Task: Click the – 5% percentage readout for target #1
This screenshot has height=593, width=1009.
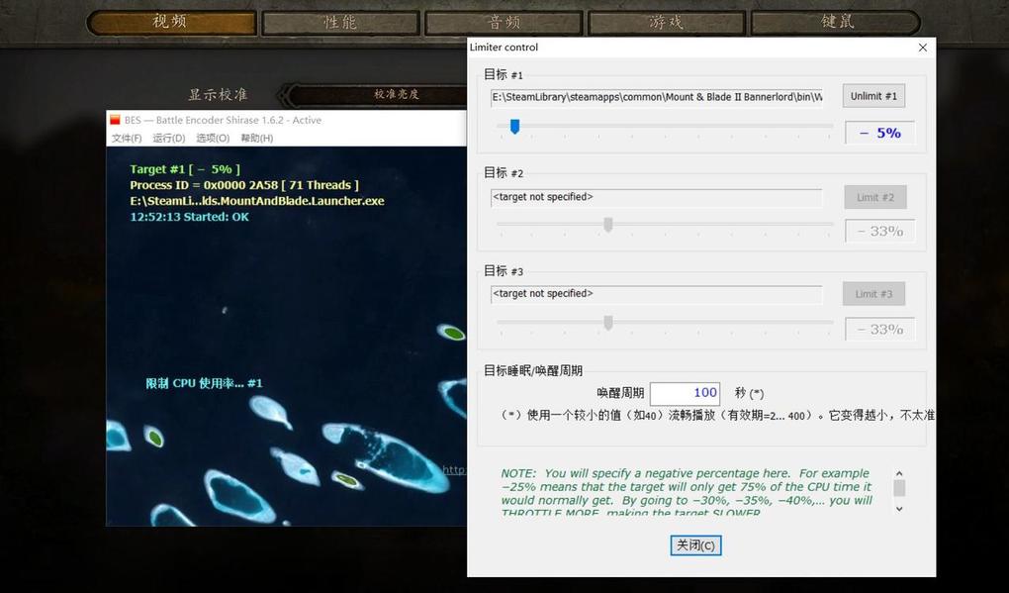Action: (x=879, y=134)
